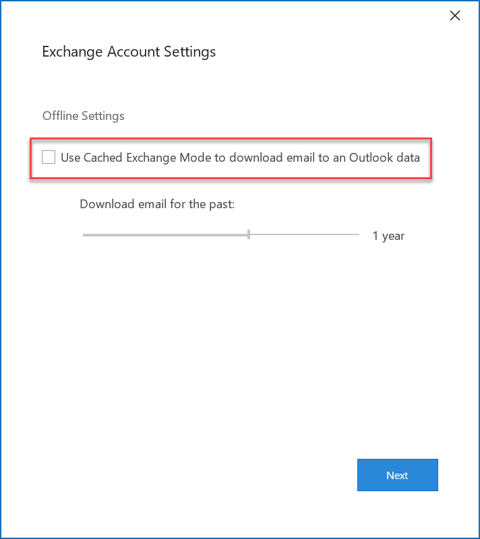
Task: Click the slider handle for download period
Action: click(x=249, y=234)
